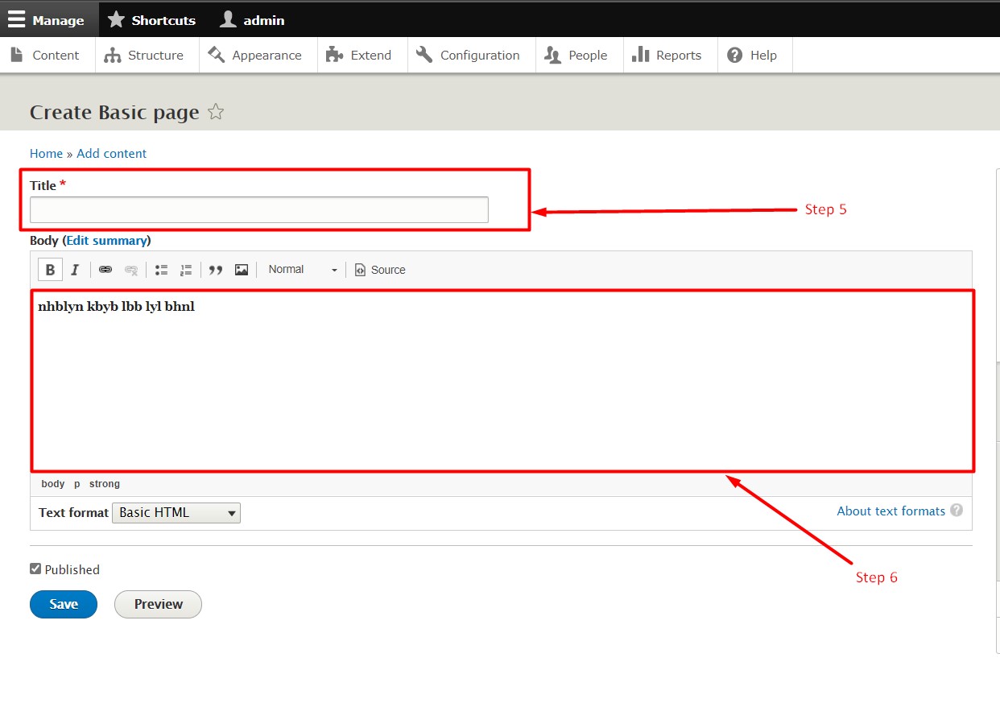Viewport: 1000px width, 728px height.
Task: Follow the Home breadcrumb link
Action: (x=46, y=153)
